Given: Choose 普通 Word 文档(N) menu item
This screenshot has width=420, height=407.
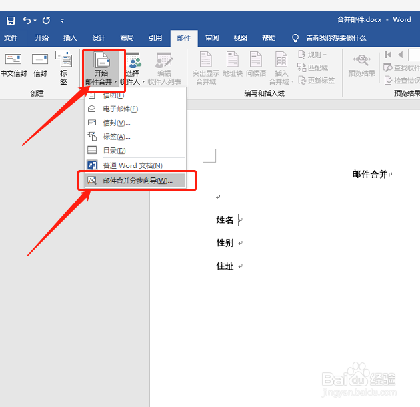Looking at the screenshot, I should [135, 165].
